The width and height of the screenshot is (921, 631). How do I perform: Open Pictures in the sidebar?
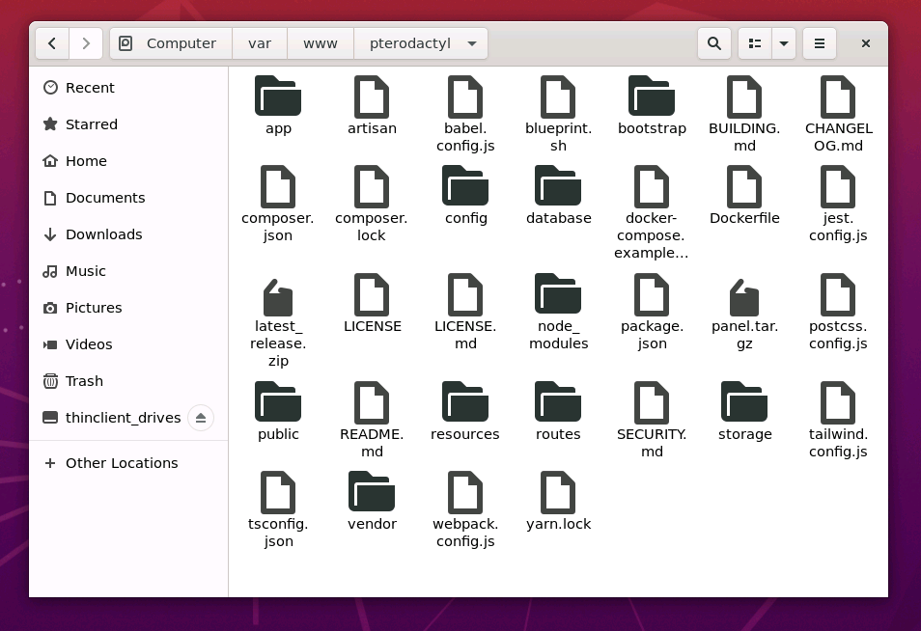tap(128, 308)
